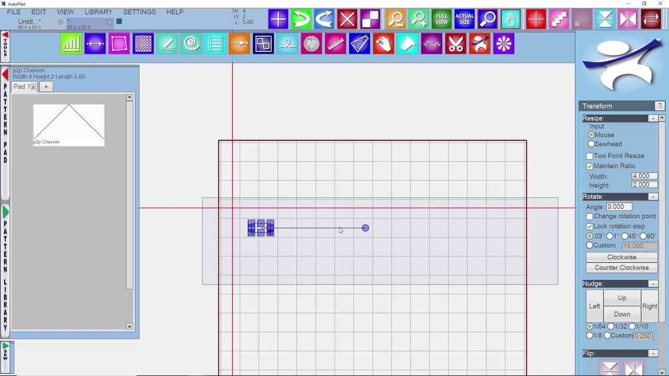The image size is (669, 376).
Task: Expand the Tools side panel arrow
Action: point(5,36)
